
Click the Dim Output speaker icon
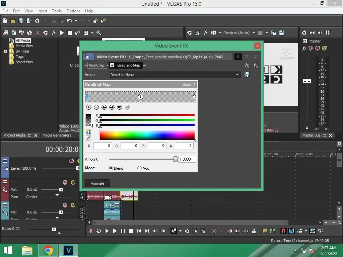(320, 33)
